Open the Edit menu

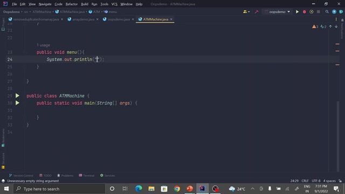click(23, 4)
